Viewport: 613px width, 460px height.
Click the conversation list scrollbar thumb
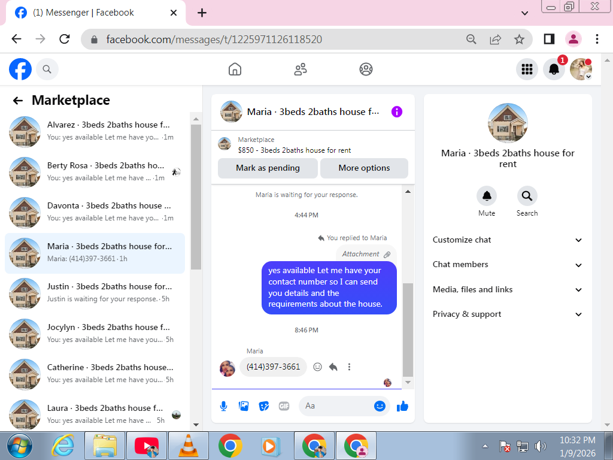(x=196, y=197)
